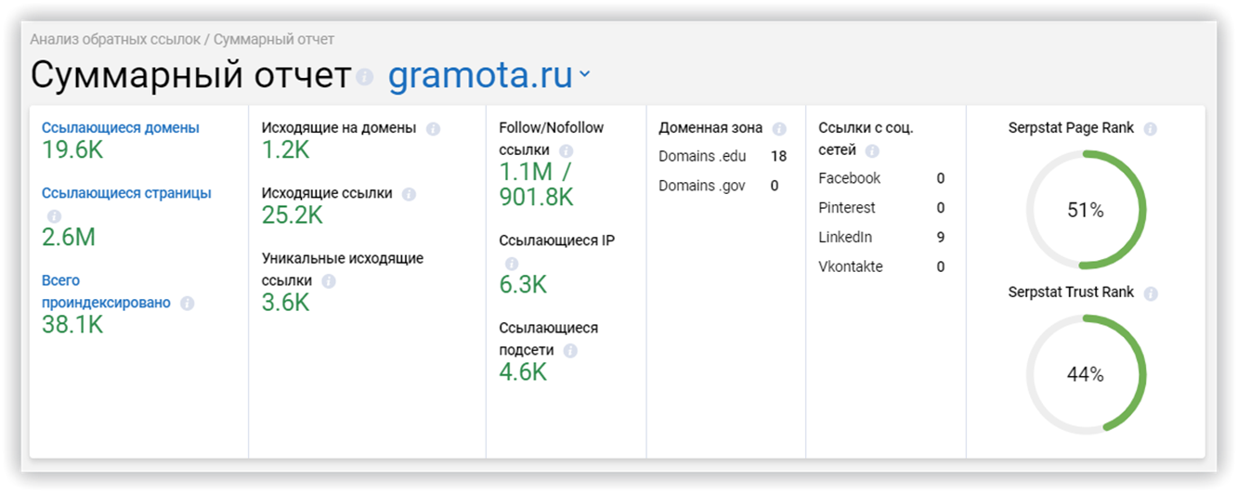Viewport: 1238px width, 493px height.
Task: Click the 1.2K outgoing domains value
Action: (285, 150)
